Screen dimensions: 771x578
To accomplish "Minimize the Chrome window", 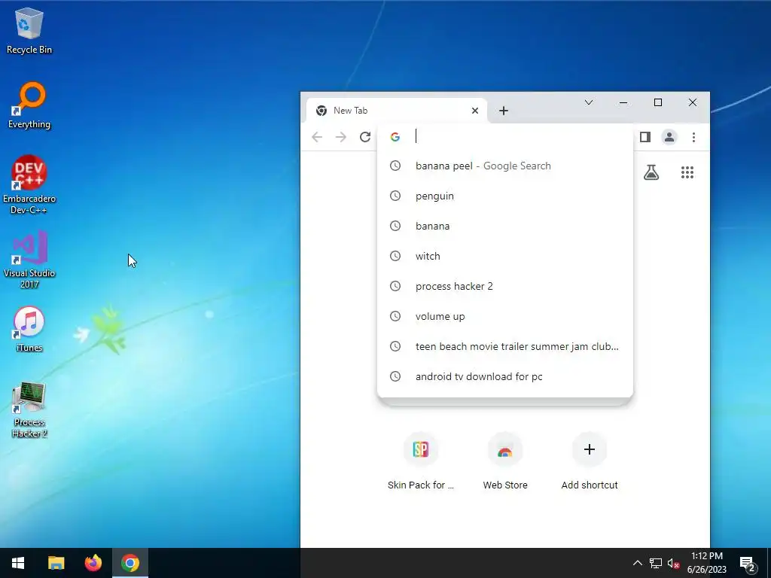I will [x=623, y=102].
